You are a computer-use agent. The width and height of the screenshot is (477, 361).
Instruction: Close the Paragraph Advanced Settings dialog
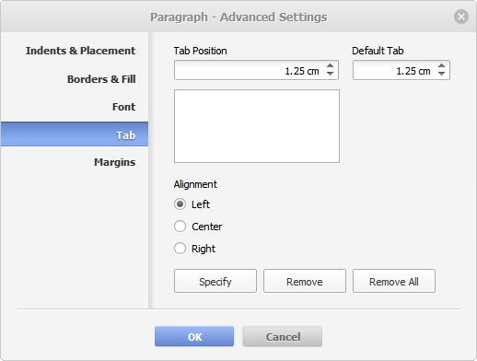click(x=461, y=17)
